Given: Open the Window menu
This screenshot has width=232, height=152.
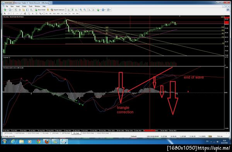Looking at the screenshot, I should coord(37,6).
